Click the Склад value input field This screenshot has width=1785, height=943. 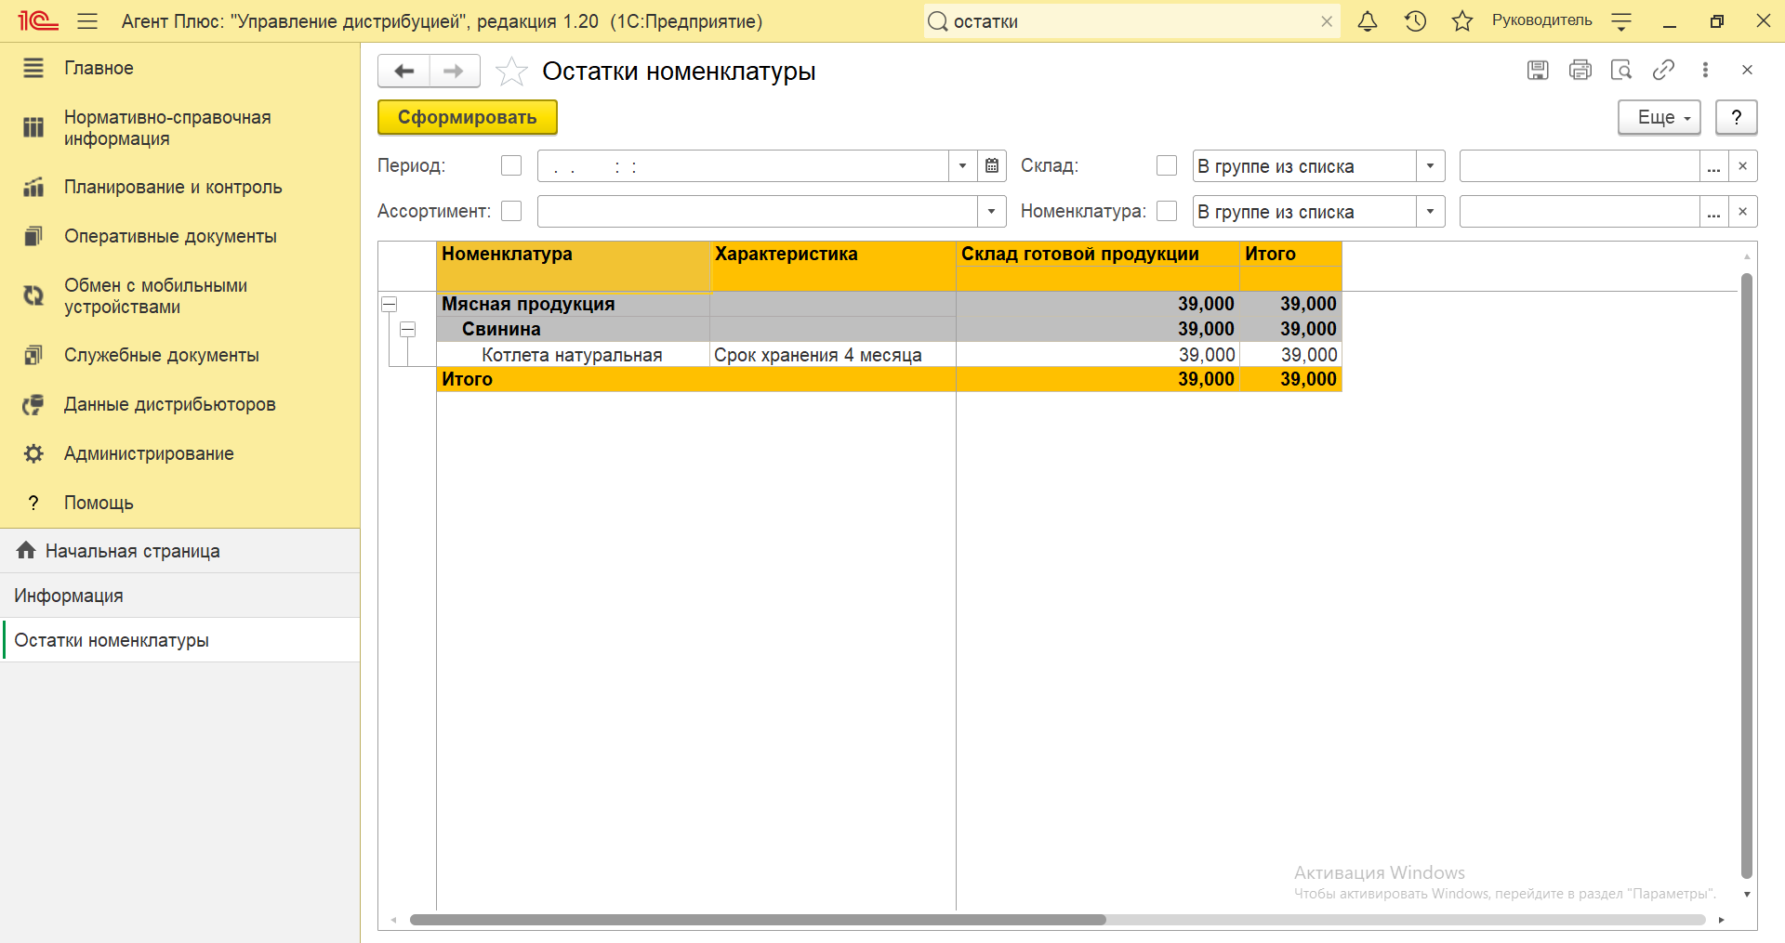1580,165
